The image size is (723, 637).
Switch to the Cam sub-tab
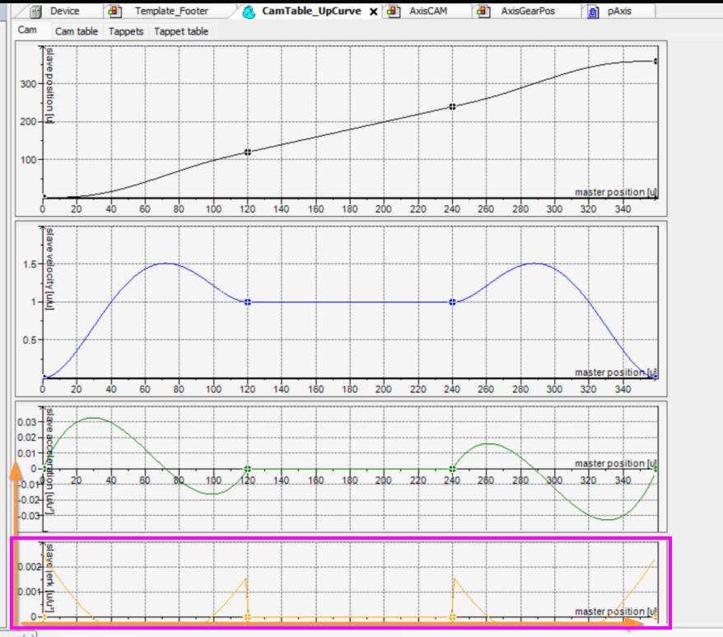point(27,30)
